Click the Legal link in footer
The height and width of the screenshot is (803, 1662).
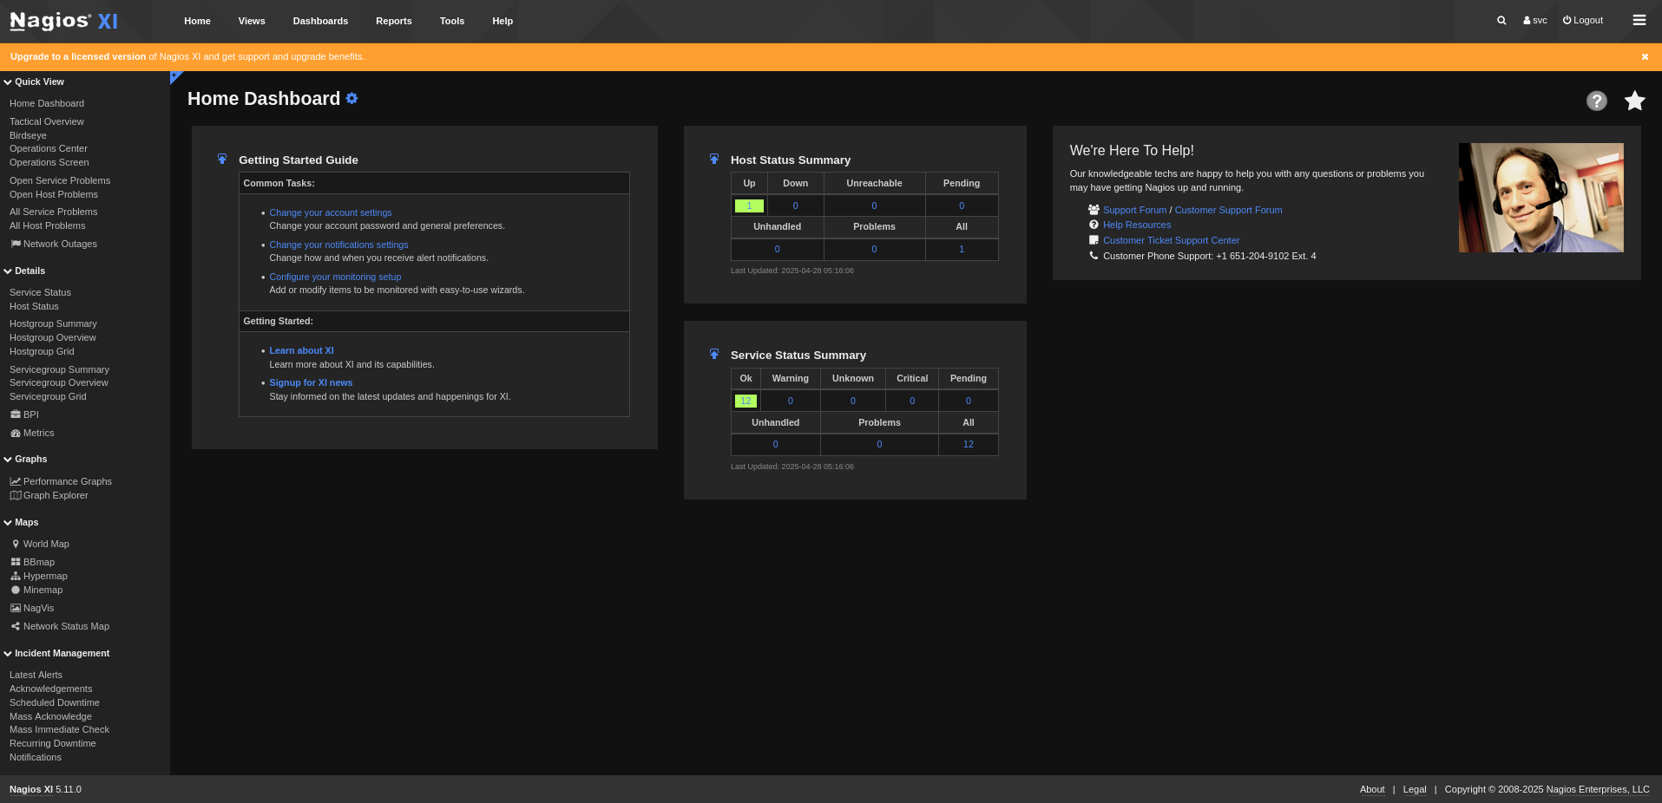[x=1415, y=789]
